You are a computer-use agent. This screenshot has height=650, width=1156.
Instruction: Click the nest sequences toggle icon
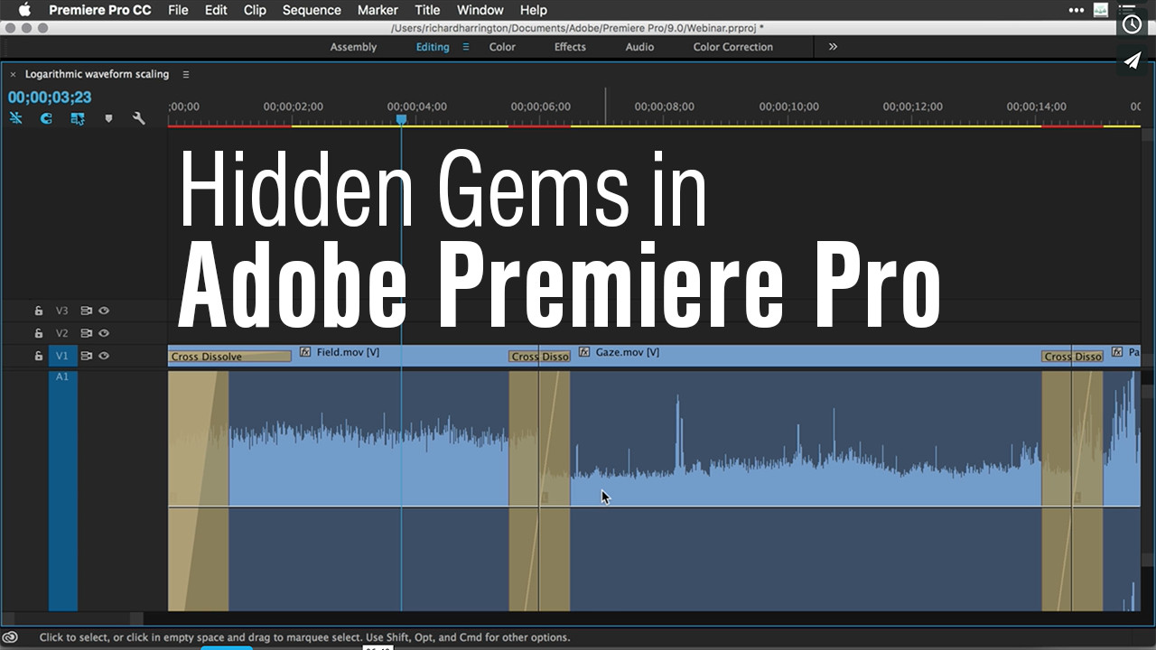point(15,118)
